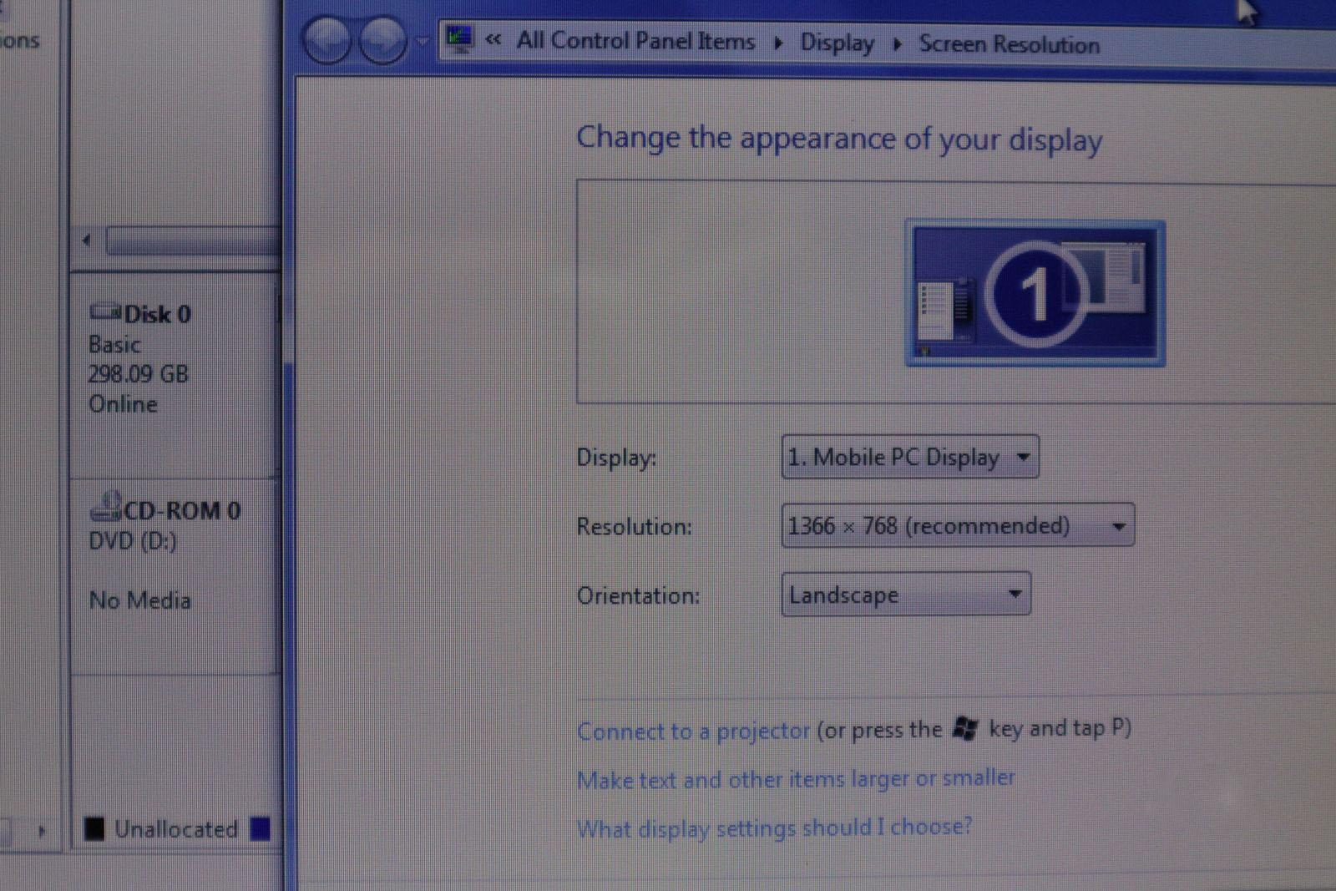Click horizontal scrollbar thumb in Disk Management
The height and width of the screenshot is (891, 1336).
192,241
